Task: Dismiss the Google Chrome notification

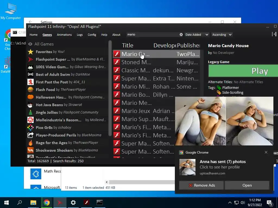Action: pyautogui.click(x=266, y=152)
